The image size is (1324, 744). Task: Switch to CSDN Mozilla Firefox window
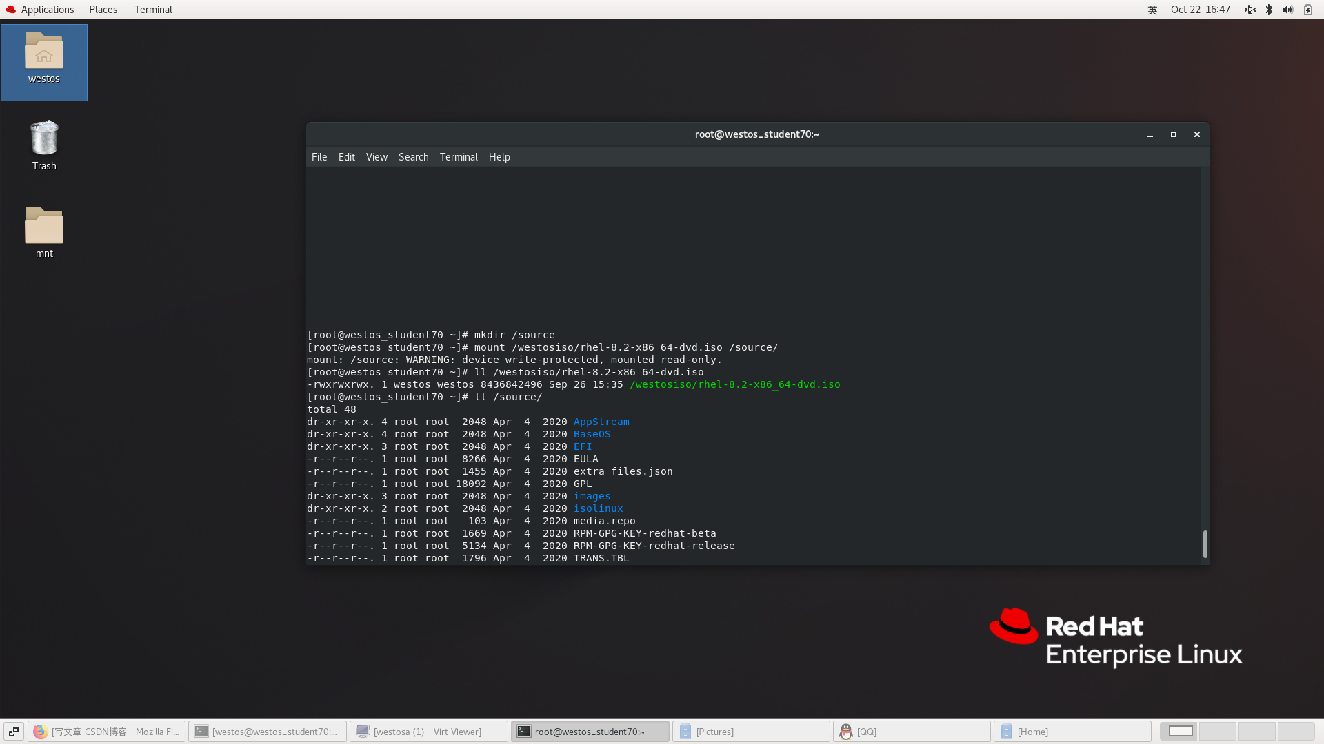pyautogui.click(x=107, y=732)
